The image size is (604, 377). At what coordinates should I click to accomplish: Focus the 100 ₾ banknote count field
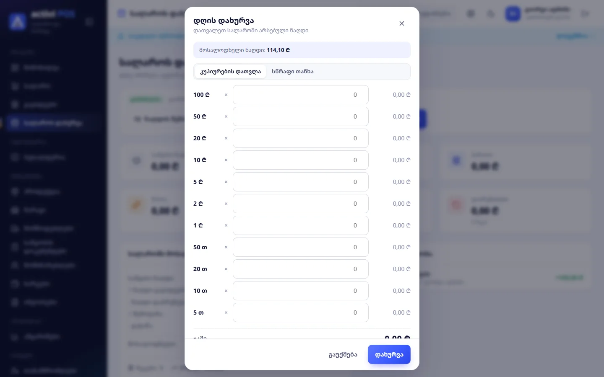tap(301, 95)
